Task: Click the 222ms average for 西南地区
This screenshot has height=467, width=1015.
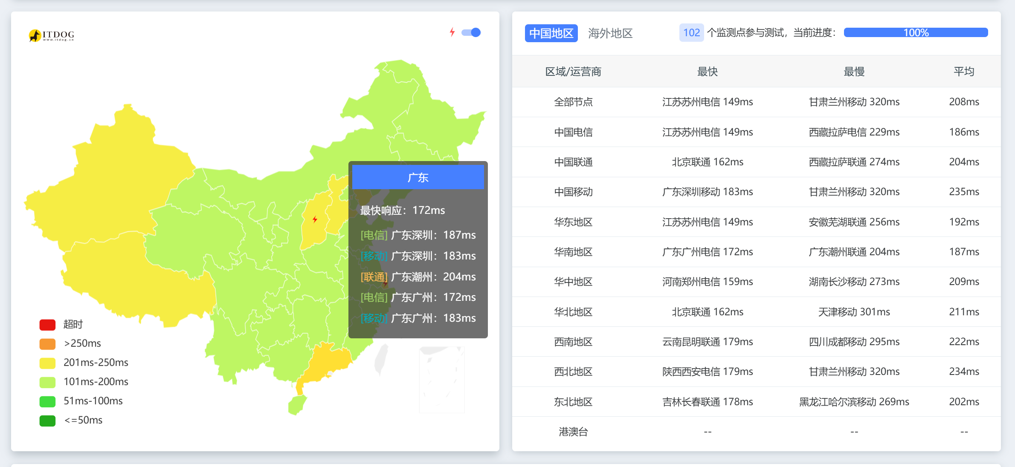Action: tap(964, 342)
